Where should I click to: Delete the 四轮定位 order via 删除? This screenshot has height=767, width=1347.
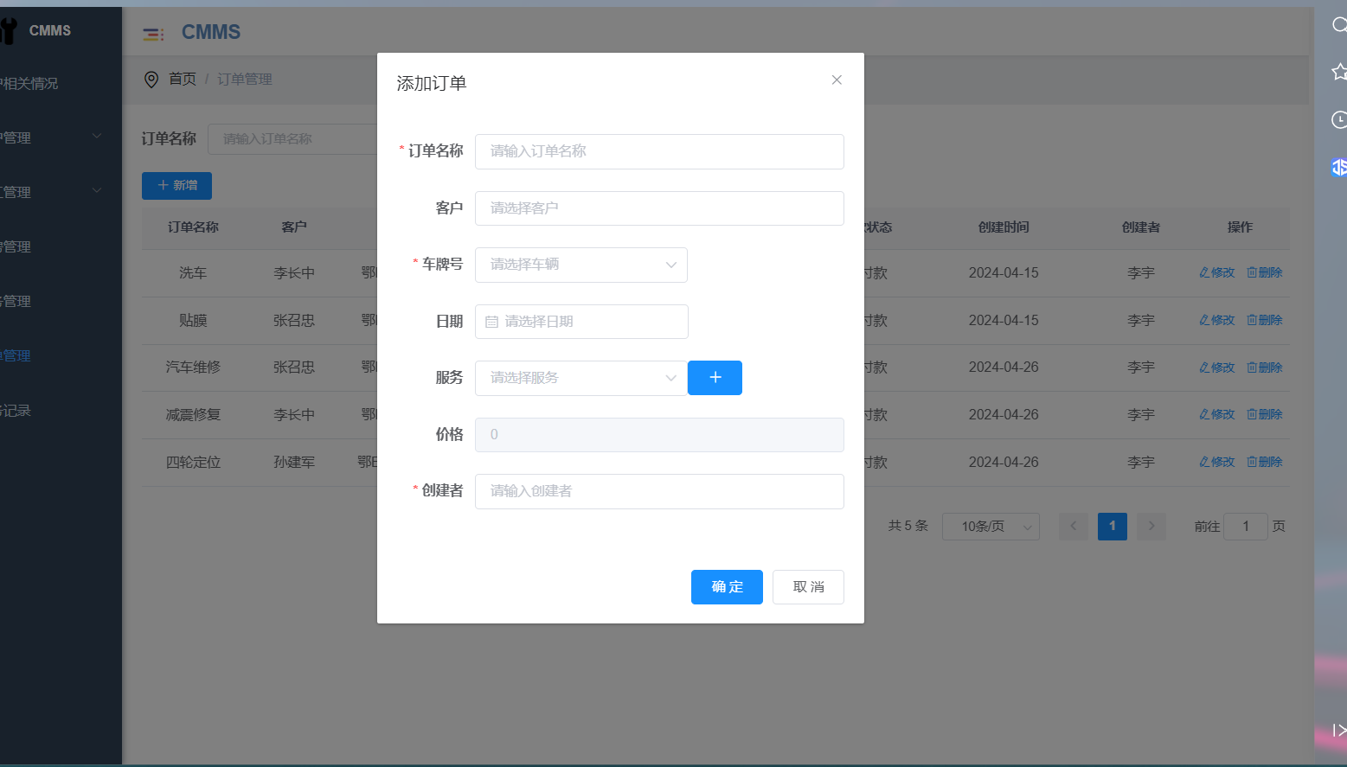[1265, 462]
